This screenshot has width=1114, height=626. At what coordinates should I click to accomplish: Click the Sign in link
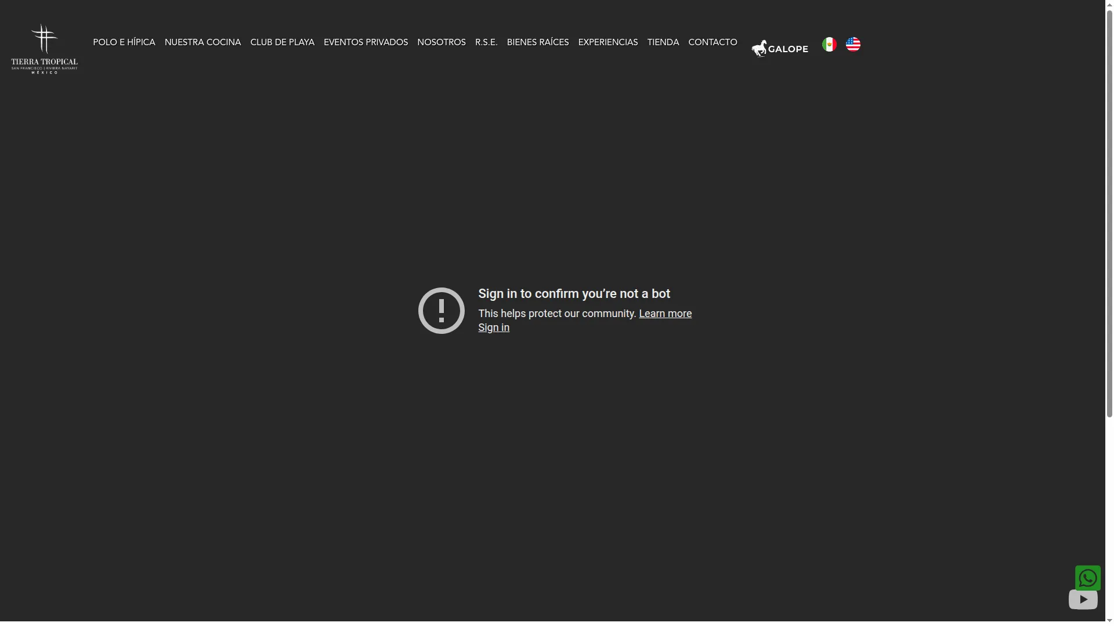point(494,327)
